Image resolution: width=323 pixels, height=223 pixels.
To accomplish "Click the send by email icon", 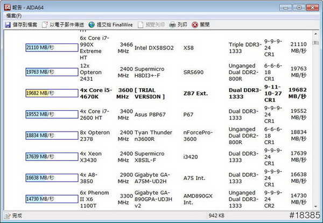I will click(45, 25).
